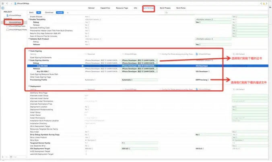The width and height of the screenshot is (272, 162).
Task: Open iOS Deployment Target iOS 8.0 target dropdown
Action: click(140, 149)
